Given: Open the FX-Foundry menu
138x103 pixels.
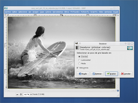Looking at the screenshot, I should click(75, 12).
